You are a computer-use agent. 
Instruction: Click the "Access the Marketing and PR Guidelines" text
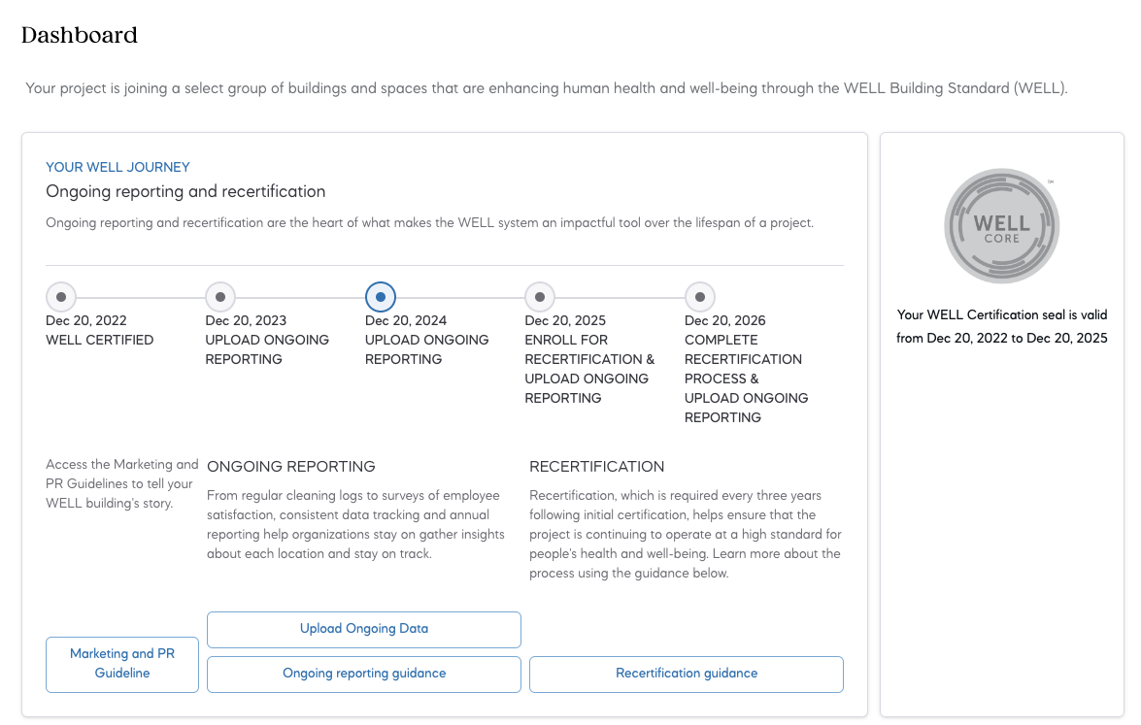(122, 483)
